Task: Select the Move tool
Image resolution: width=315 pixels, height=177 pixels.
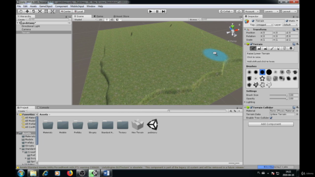Action: point(27,11)
